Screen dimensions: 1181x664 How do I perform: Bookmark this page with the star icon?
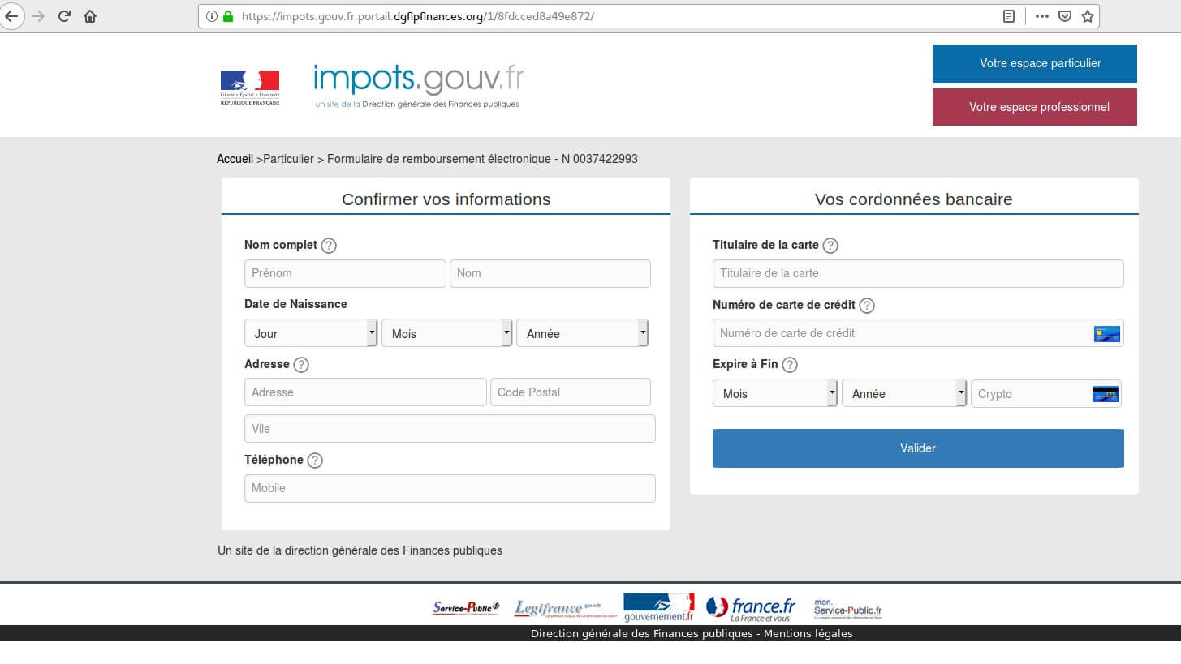[x=1088, y=16]
